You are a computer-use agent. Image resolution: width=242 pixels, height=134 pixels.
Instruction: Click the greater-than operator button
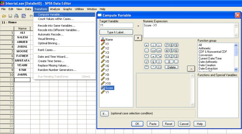tap(159, 45)
